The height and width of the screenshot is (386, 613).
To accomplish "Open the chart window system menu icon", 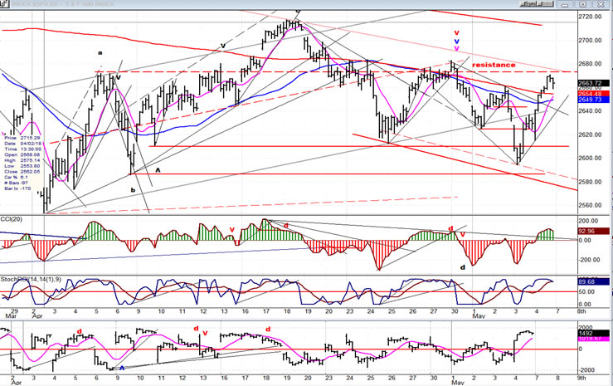I will (x=5, y=4).
